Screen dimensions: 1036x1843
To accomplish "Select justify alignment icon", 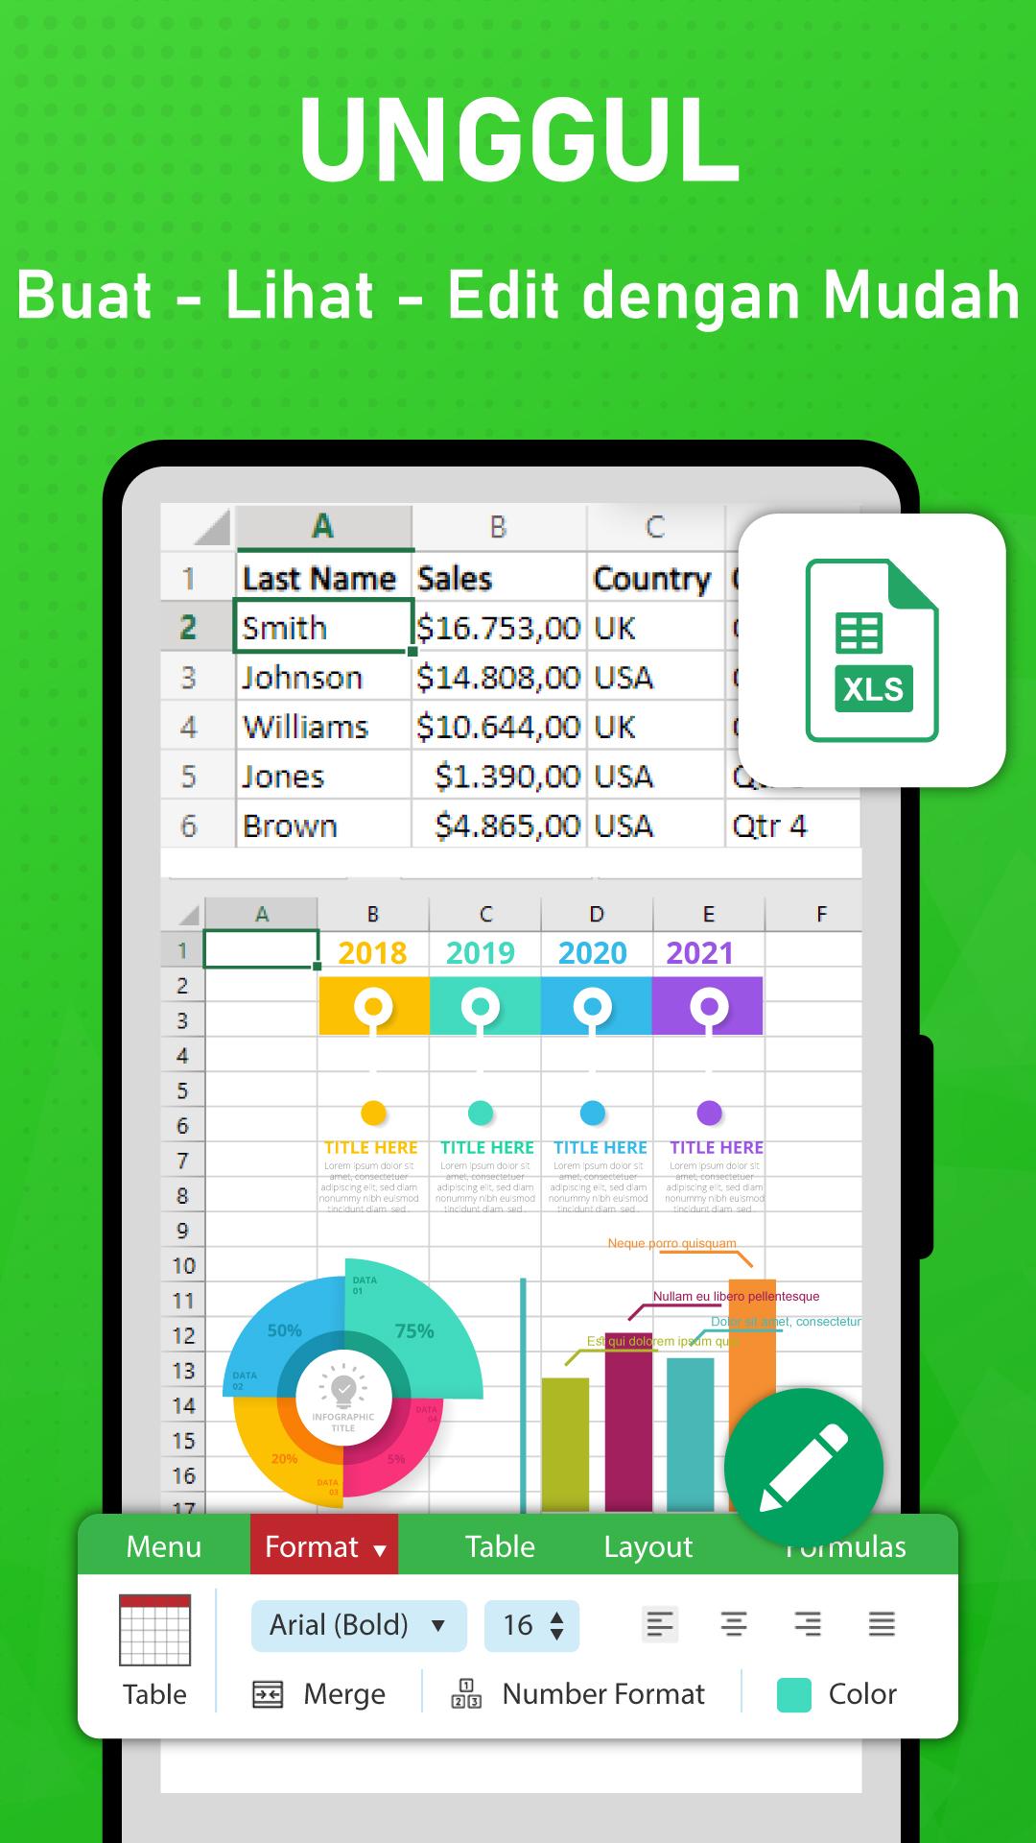I will pos(882,1624).
